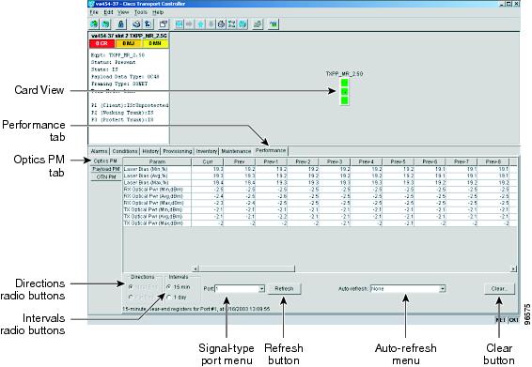The height and width of the screenshot is (367, 532).
Task: Select the Far End direction radio button
Action: (131, 298)
